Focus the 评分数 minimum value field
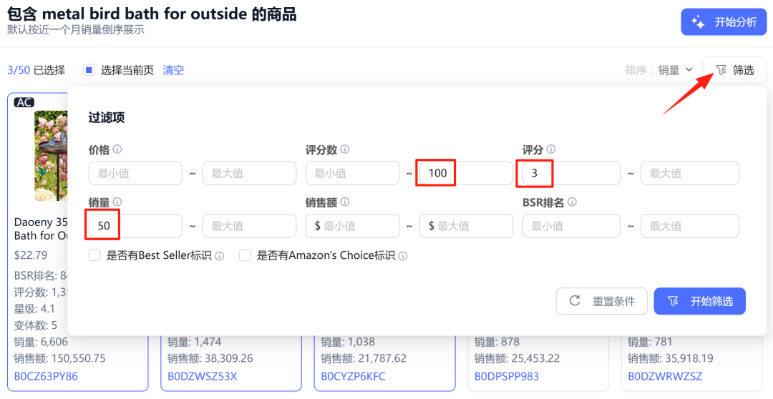 352,173
